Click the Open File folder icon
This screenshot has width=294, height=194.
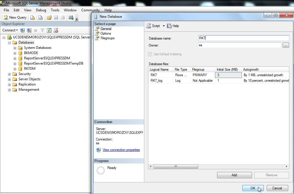click(x=49, y=17)
